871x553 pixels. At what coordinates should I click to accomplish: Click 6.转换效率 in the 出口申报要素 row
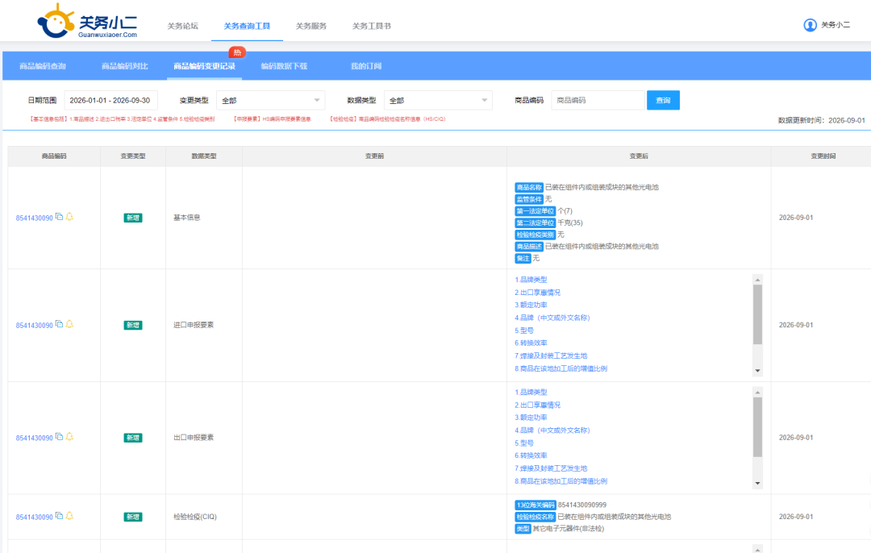coord(531,455)
